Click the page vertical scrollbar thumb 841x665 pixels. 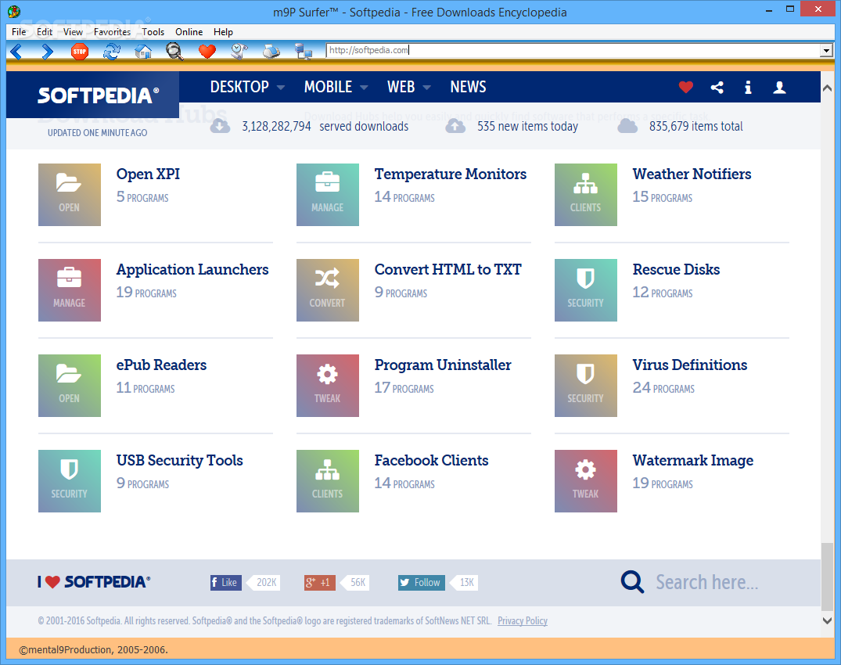pos(828,577)
